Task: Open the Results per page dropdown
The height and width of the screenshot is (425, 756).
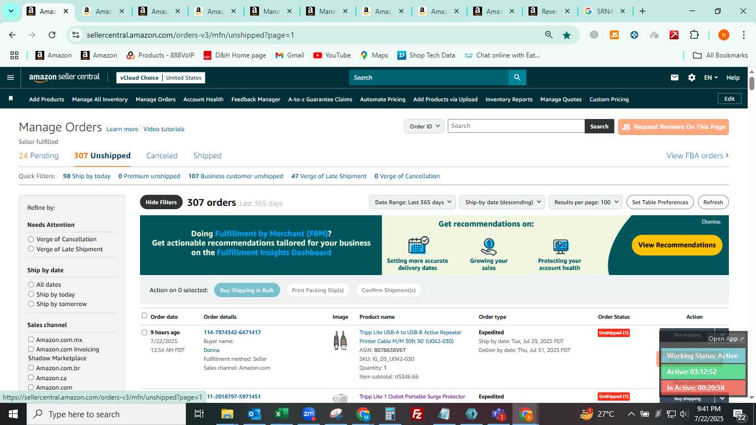Action: 586,202
